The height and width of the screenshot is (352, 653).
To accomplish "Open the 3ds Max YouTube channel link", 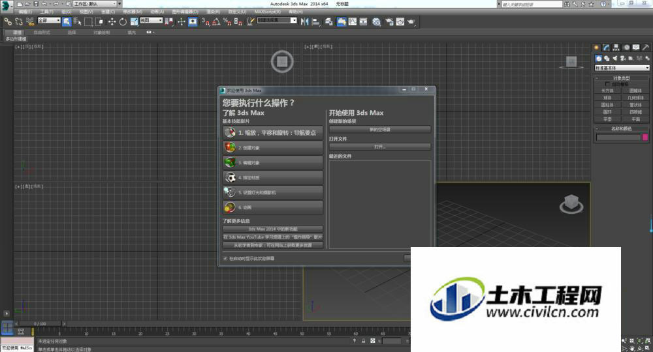I will (273, 237).
